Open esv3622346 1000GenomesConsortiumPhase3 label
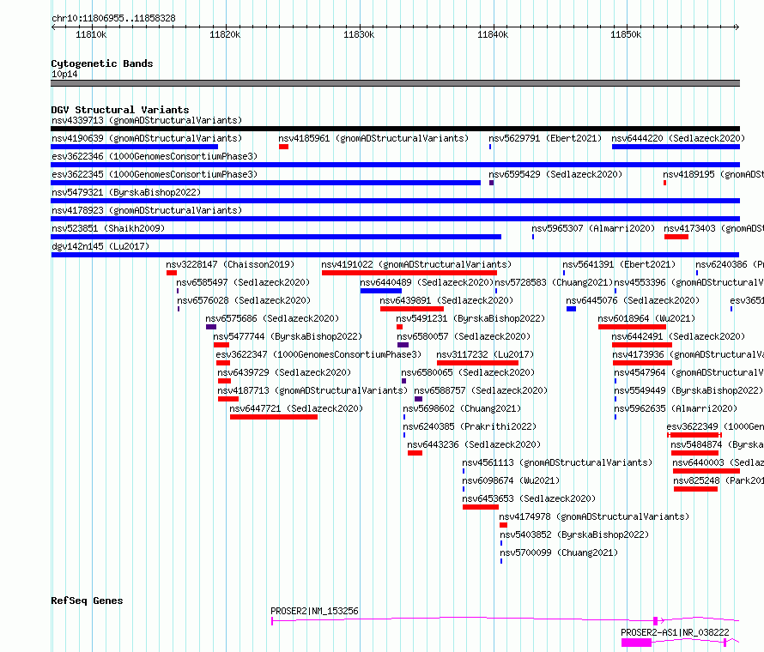Image resolution: width=764 pixels, height=652 pixels. [155, 156]
